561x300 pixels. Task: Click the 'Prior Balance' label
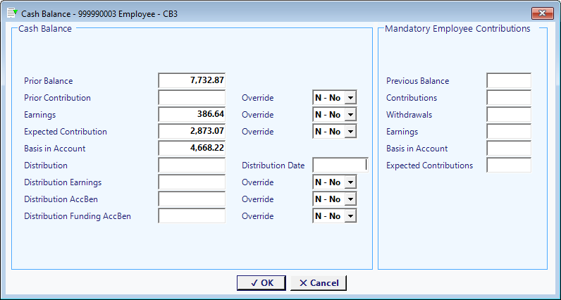point(49,81)
